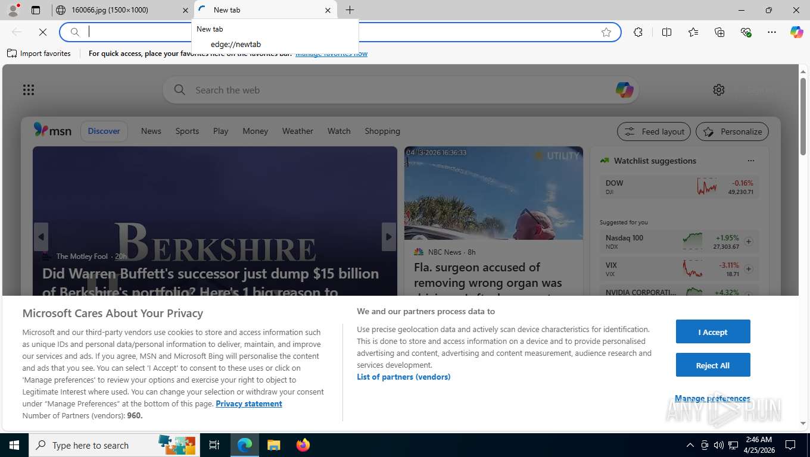Click Reject All in privacy banner
The height and width of the screenshot is (457, 810).
coord(713,365)
